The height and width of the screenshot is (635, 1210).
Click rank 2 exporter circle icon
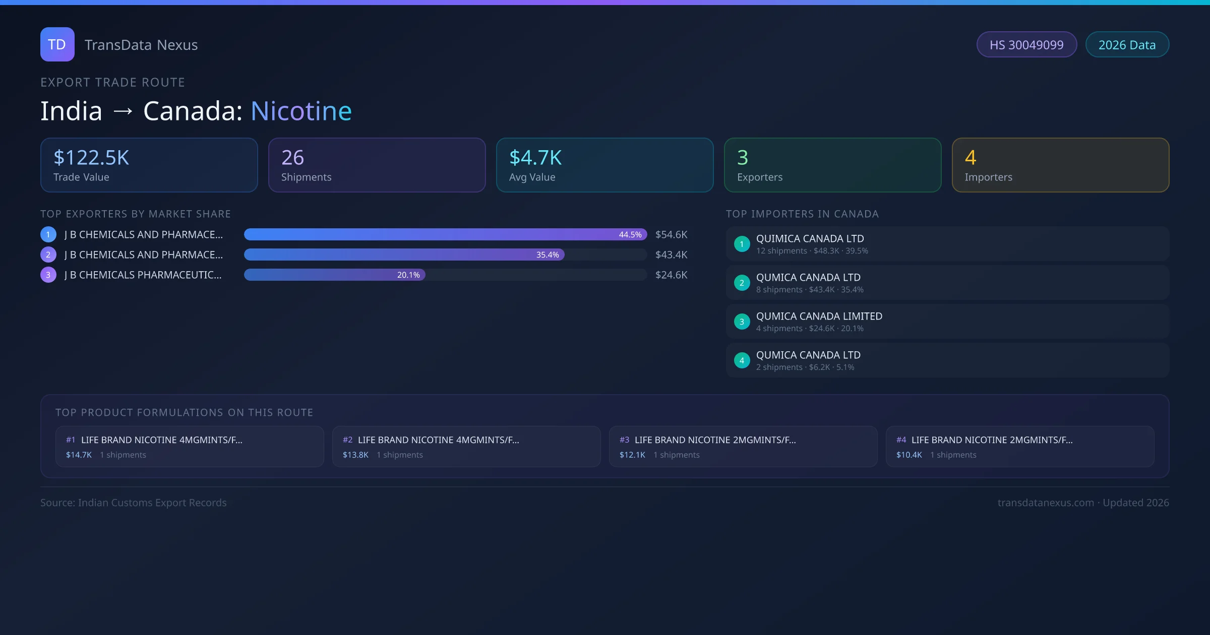tap(48, 255)
